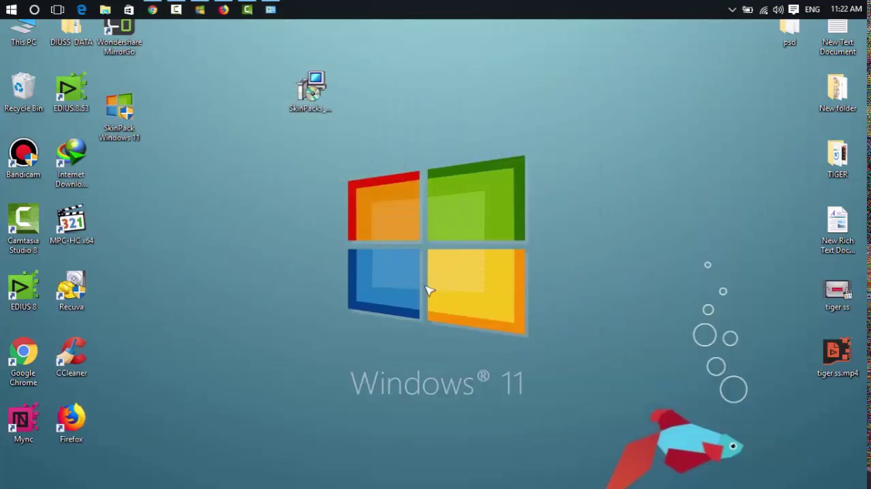Open Microsoft Store from the taskbar

coord(129,10)
